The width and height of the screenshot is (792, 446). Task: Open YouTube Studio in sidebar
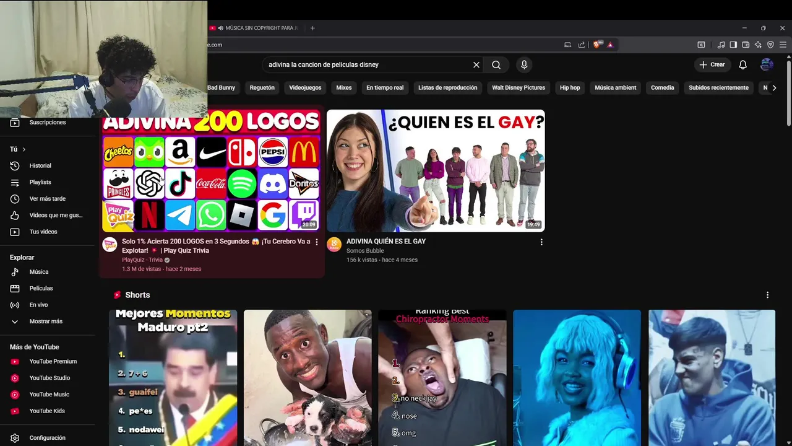(48, 378)
